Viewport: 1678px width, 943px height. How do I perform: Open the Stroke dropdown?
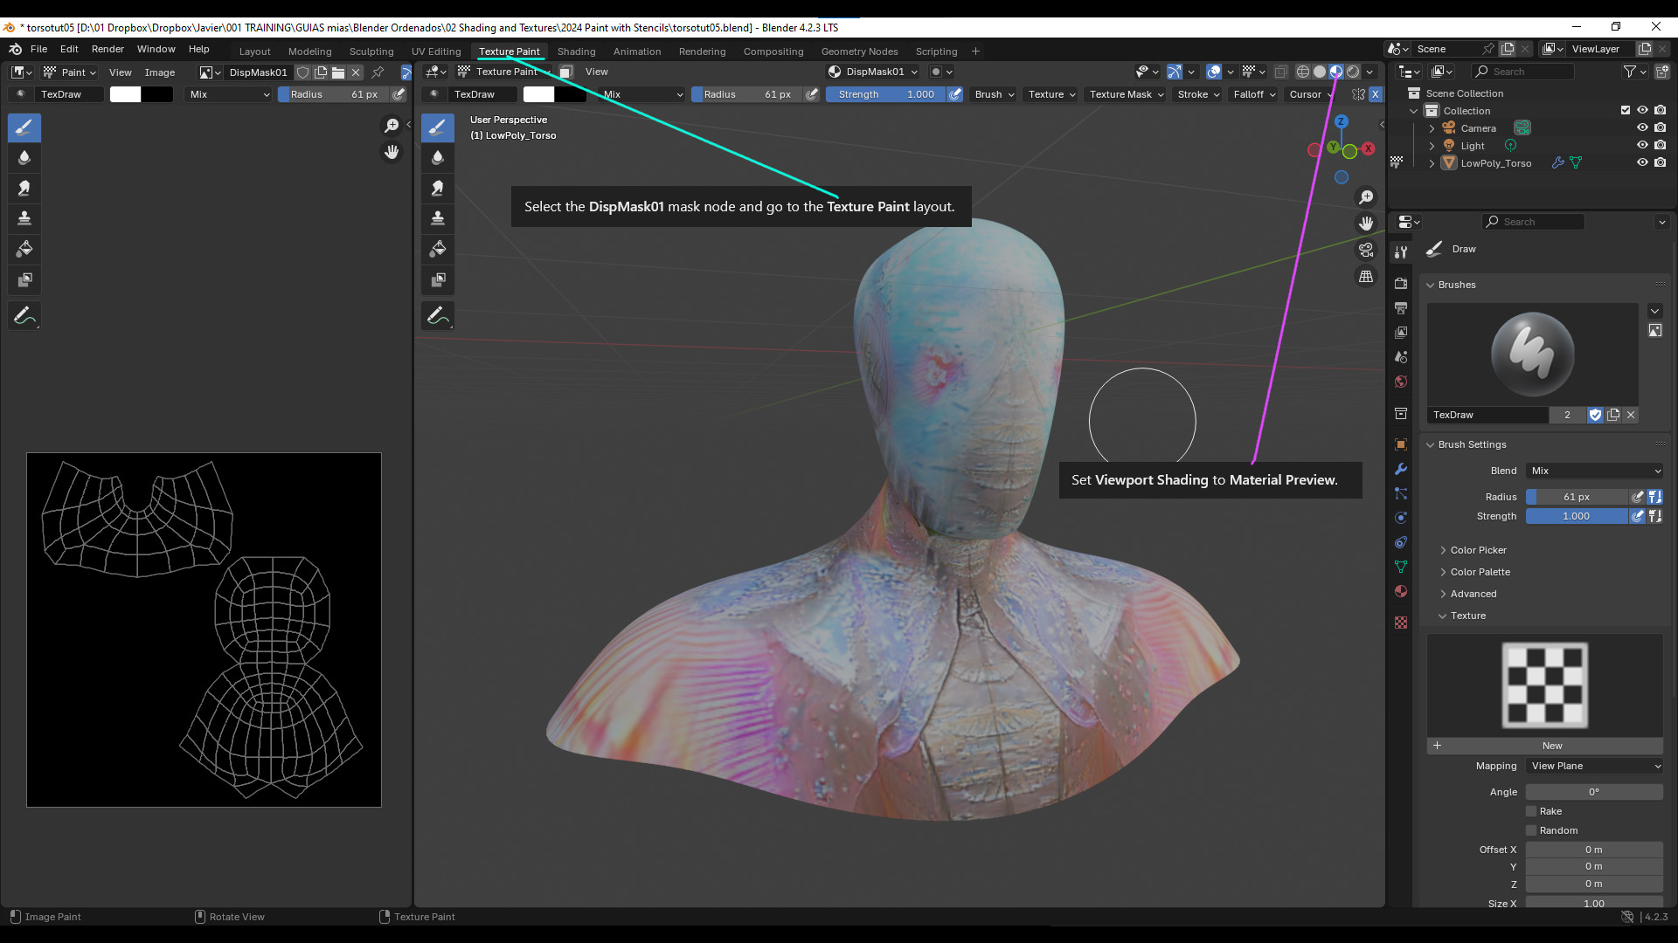(1198, 94)
